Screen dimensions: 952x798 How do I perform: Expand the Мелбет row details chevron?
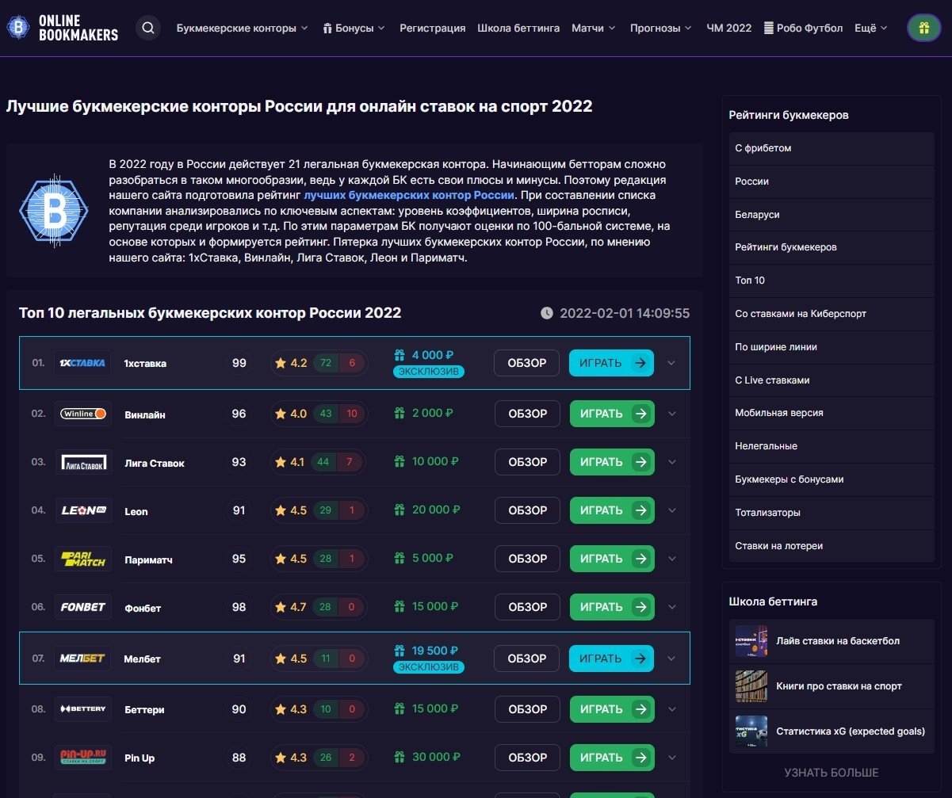[671, 658]
